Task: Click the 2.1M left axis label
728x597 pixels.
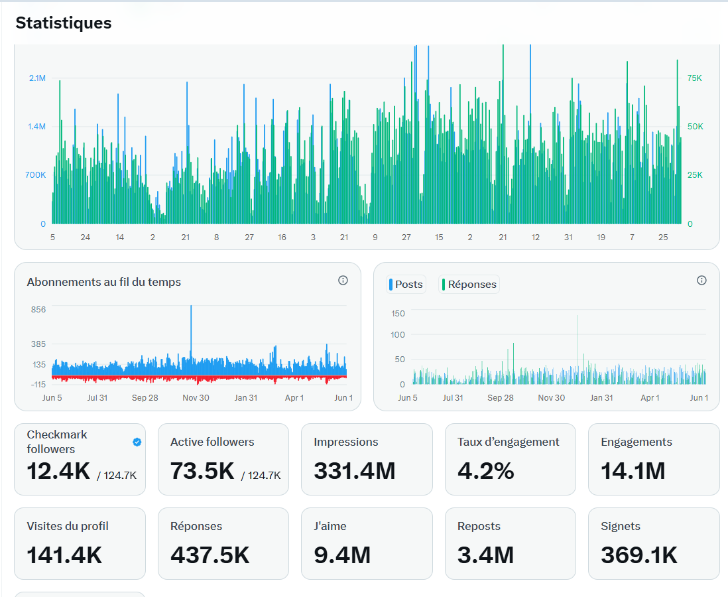Action: (37, 78)
